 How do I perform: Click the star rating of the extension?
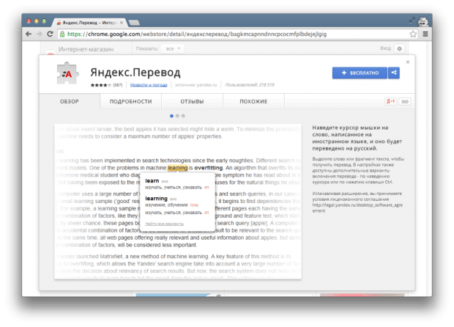[x=100, y=85]
